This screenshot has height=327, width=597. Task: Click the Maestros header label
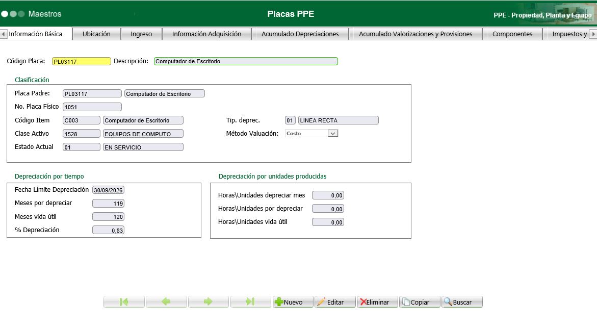point(44,14)
